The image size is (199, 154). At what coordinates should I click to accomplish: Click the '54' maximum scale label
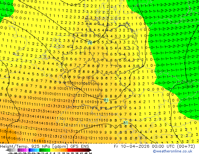click(x=90, y=153)
